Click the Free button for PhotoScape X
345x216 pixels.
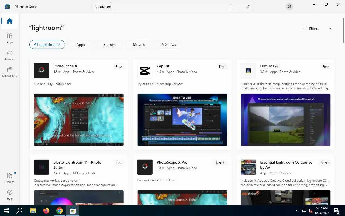tap(119, 67)
